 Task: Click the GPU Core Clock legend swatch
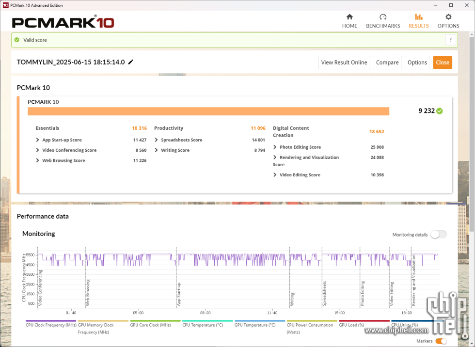(x=155, y=321)
